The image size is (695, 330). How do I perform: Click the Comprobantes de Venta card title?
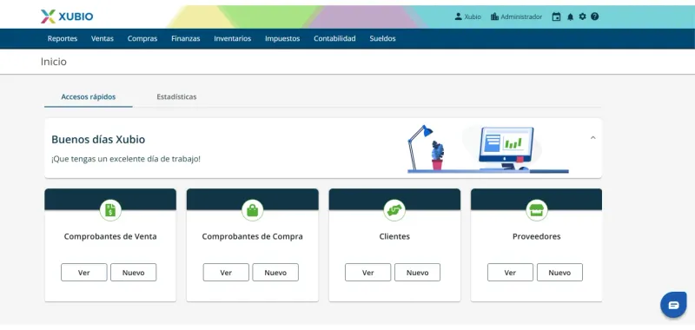coord(110,236)
